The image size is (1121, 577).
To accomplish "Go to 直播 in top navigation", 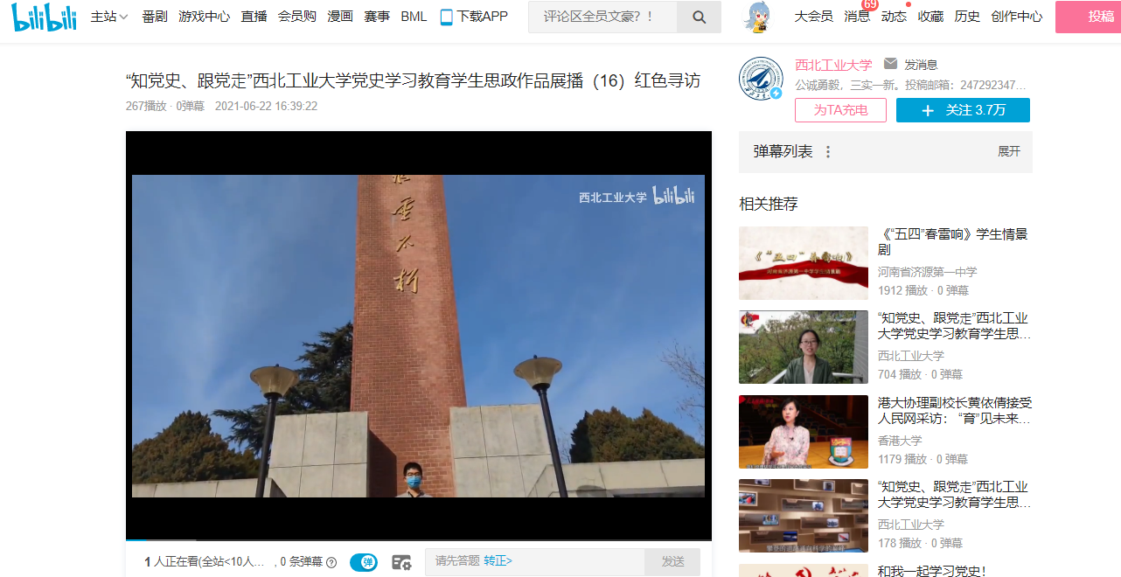I will 254,17.
